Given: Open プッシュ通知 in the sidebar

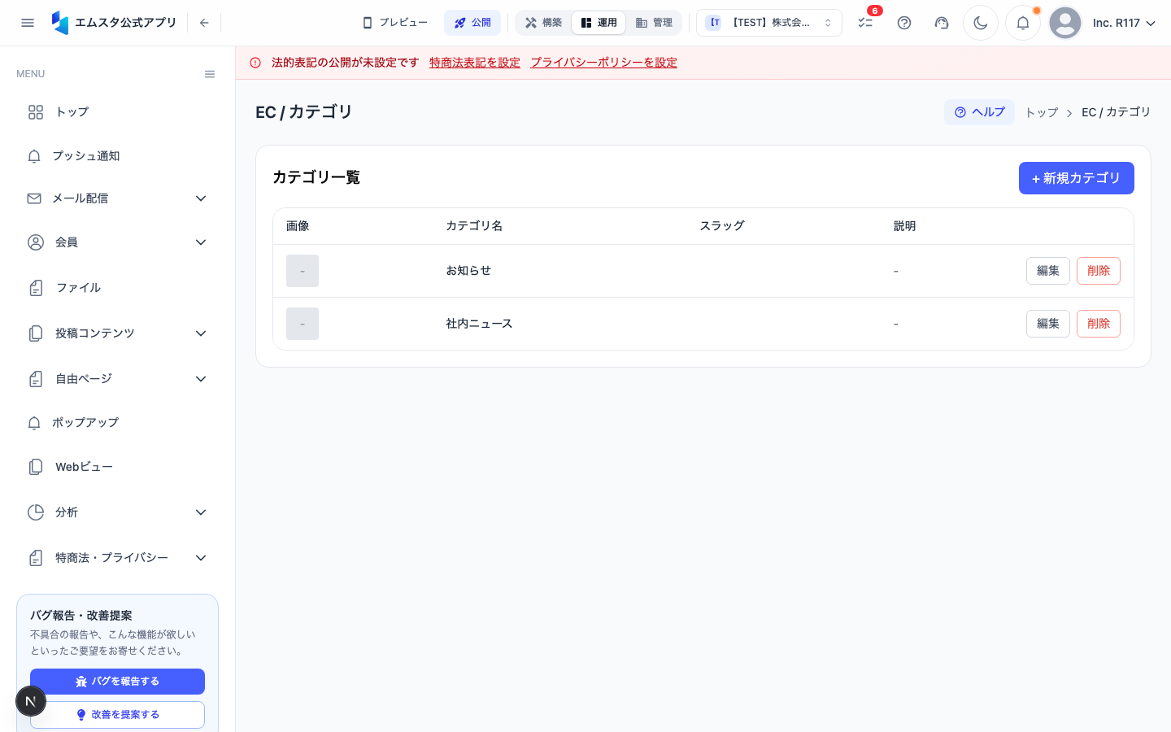Looking at the screenshot, I should pyautogui.click(x=117, y=156).
